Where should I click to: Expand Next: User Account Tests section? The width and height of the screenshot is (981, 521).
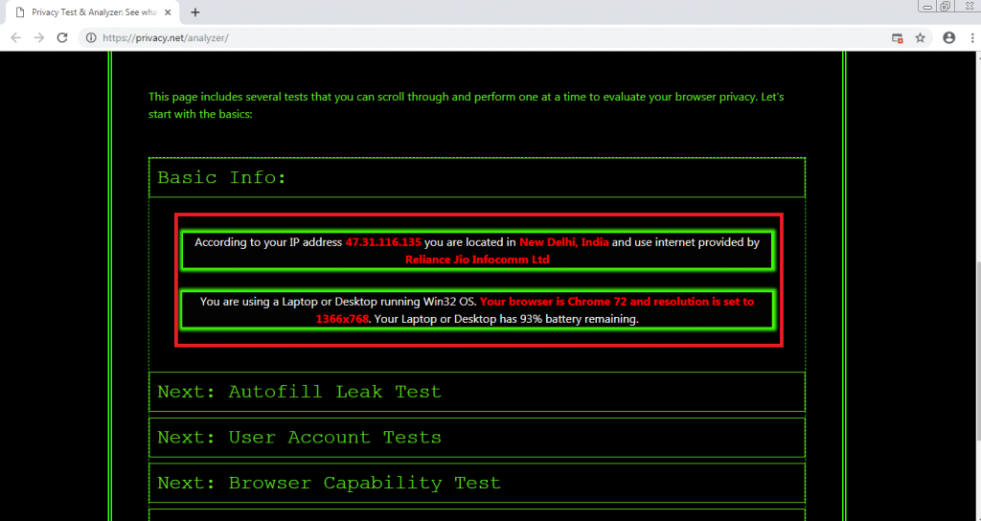tap(477, 437)
